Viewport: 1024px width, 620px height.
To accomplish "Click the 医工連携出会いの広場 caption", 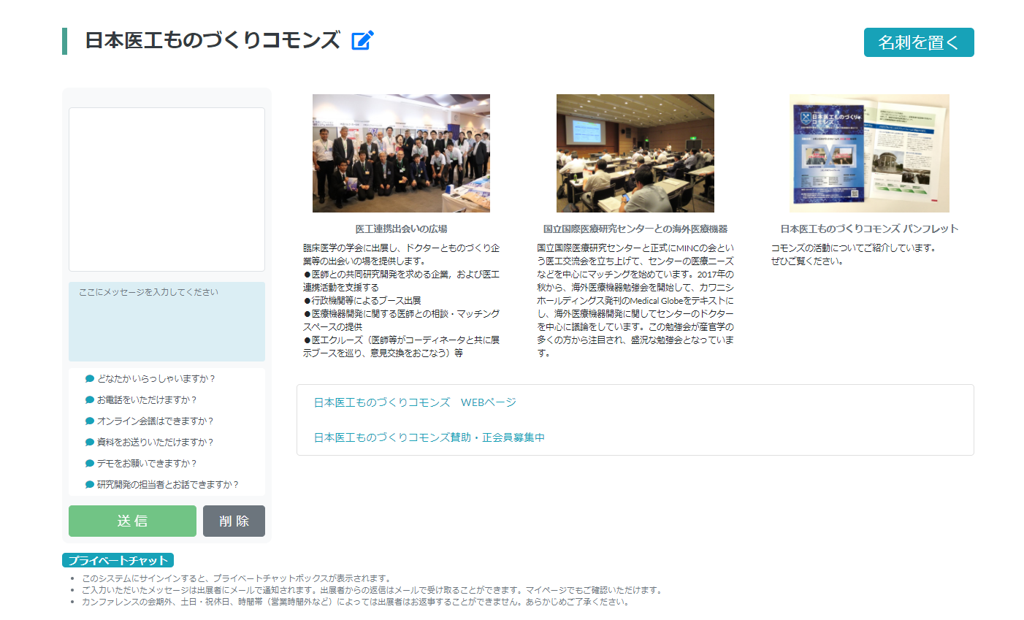I will click(401, 229).
